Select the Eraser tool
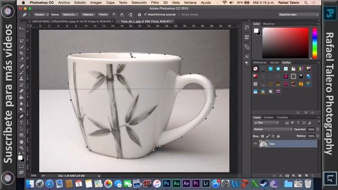 [x=21, y=91]
